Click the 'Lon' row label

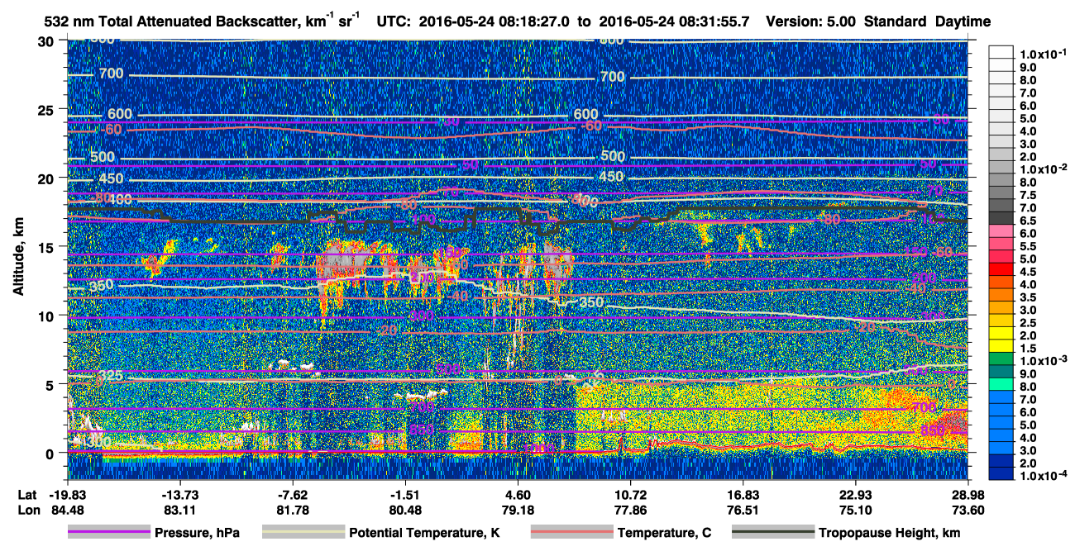[27, 510]
